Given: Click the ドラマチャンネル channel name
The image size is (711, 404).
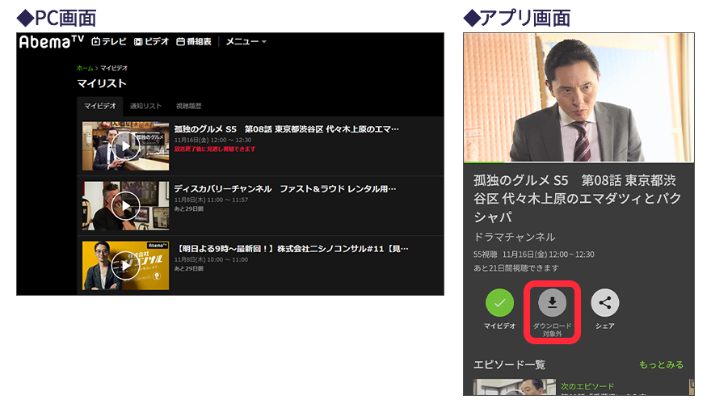Looking at the screenshot, I should click(x=514, y=237).
